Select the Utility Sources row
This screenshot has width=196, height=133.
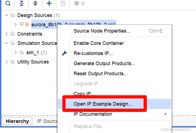[x=33, y=62]
